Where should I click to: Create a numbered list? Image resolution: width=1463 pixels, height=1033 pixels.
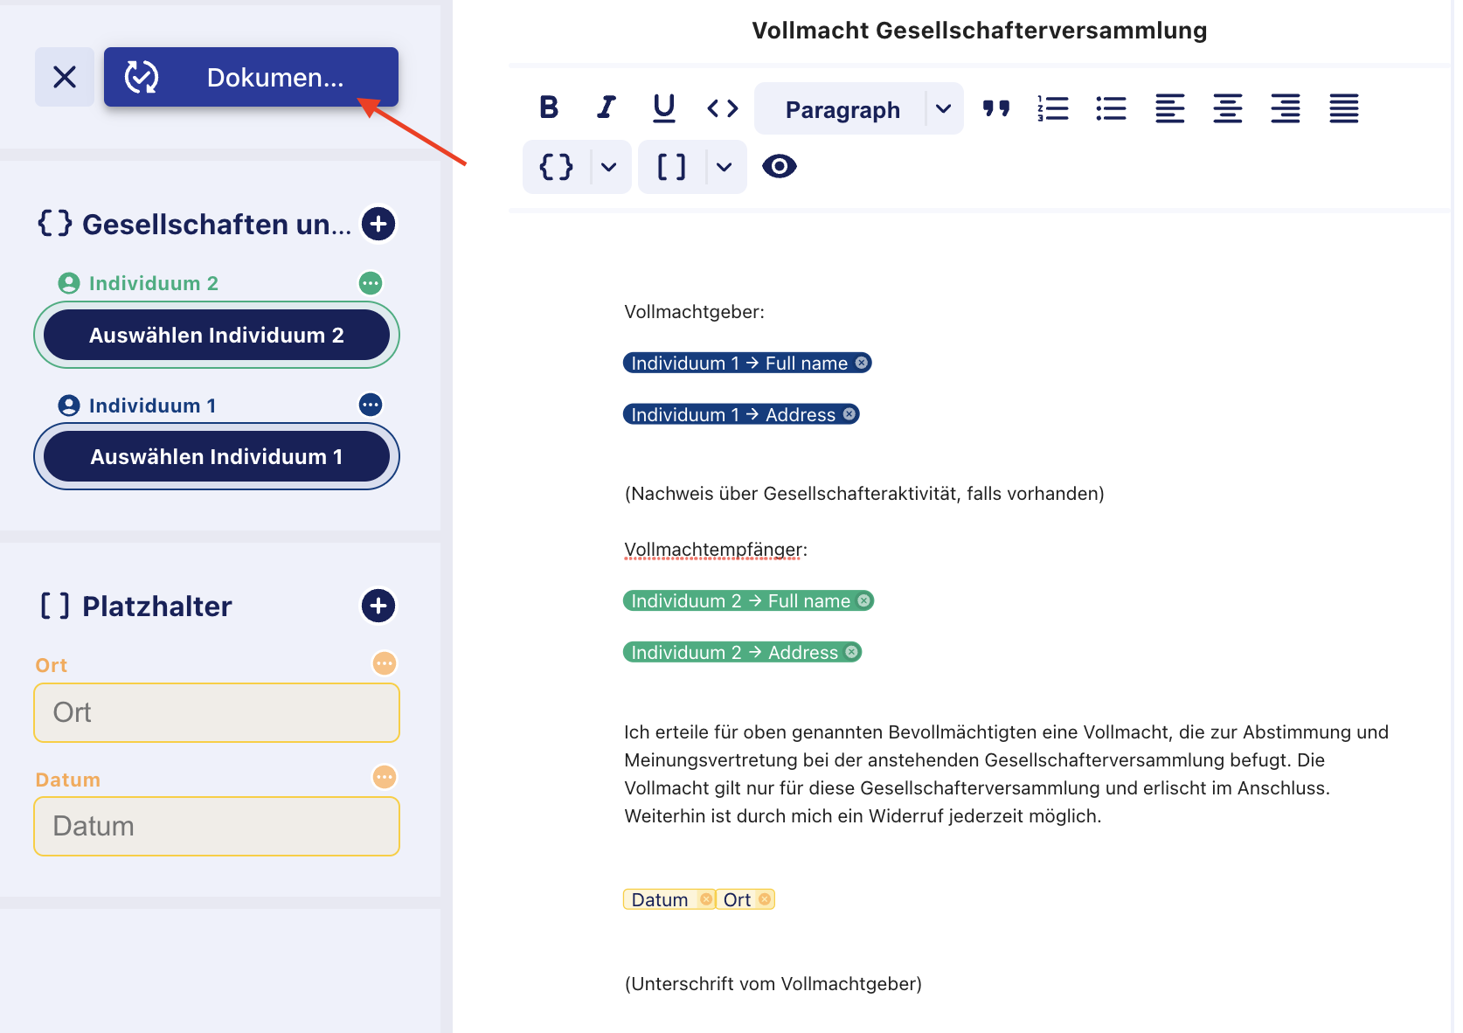(x=1053, y=108)
